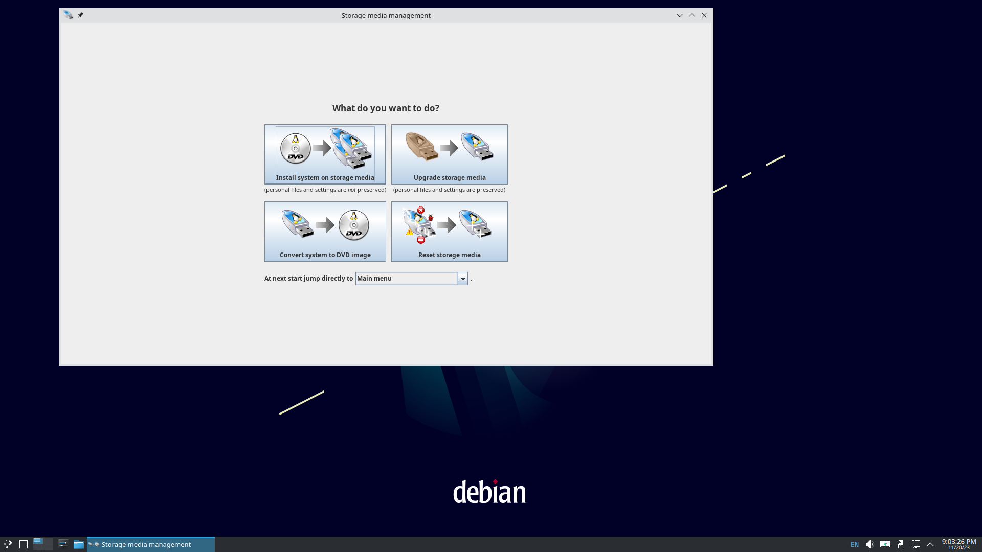Launch the file manager from taskbar

(x=78, y=544)
